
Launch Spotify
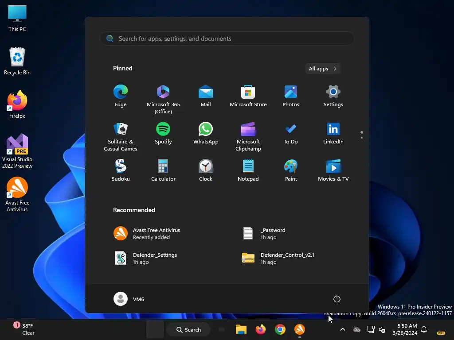click(163, 133)
